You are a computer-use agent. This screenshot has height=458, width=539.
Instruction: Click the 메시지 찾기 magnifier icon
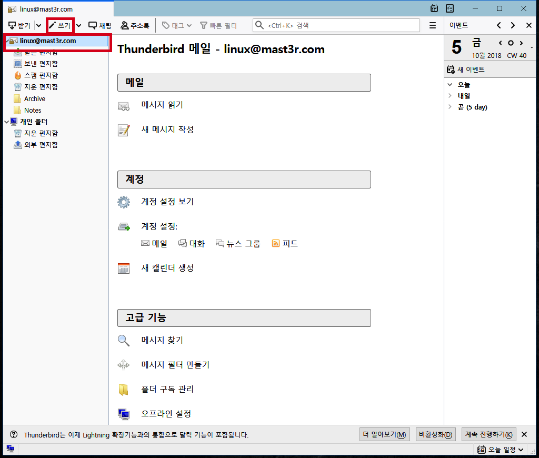click(123, 341)
